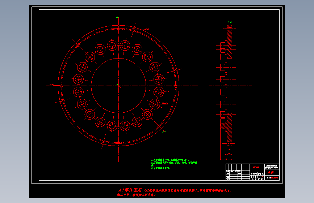Image resolution: width=314 pixels, height=203 pixels.
Task: Click the school name cell in title block
Action: pos(272,167)
